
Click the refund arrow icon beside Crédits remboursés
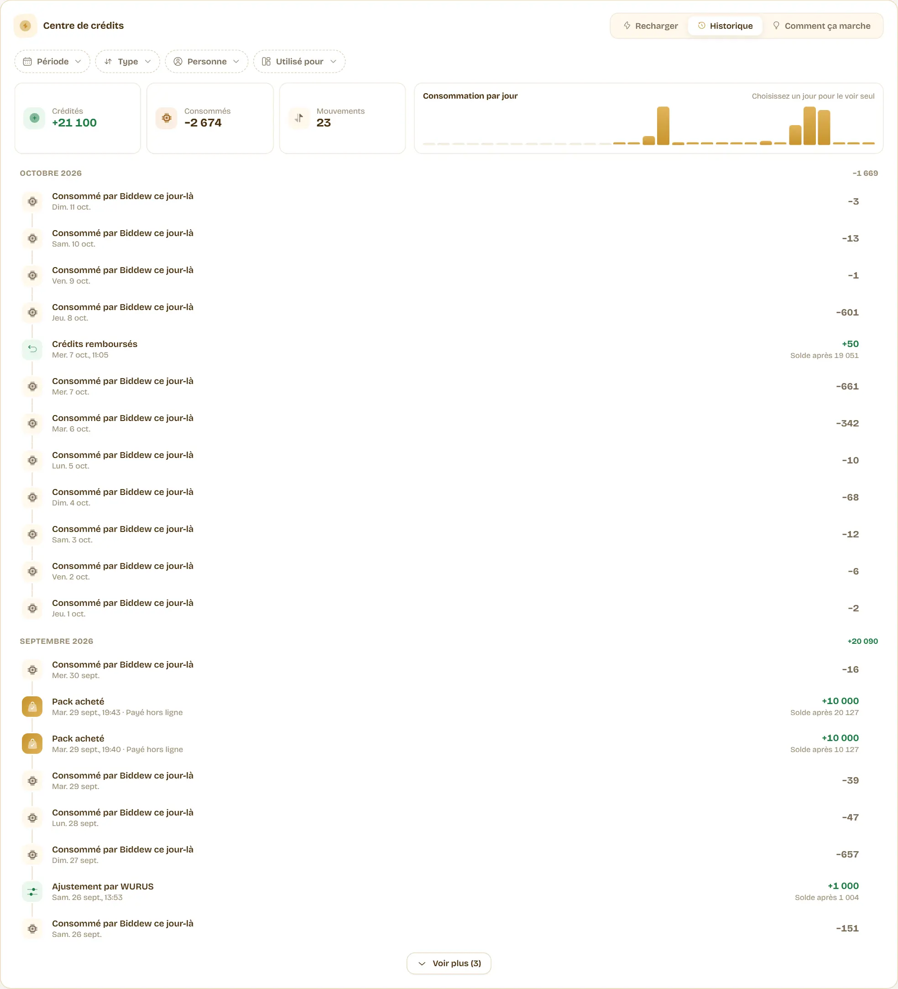tap(32, 349)
